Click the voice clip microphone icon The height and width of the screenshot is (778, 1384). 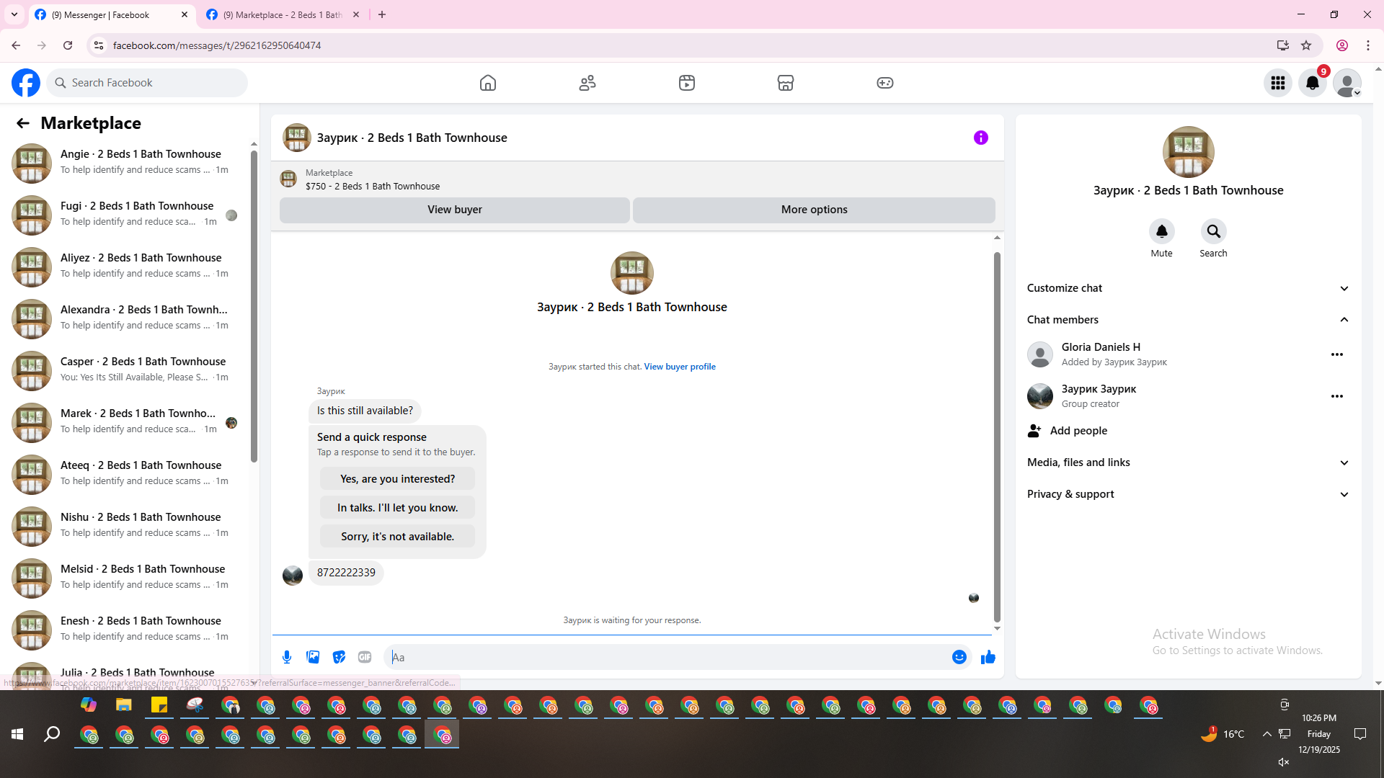(287, 657)
